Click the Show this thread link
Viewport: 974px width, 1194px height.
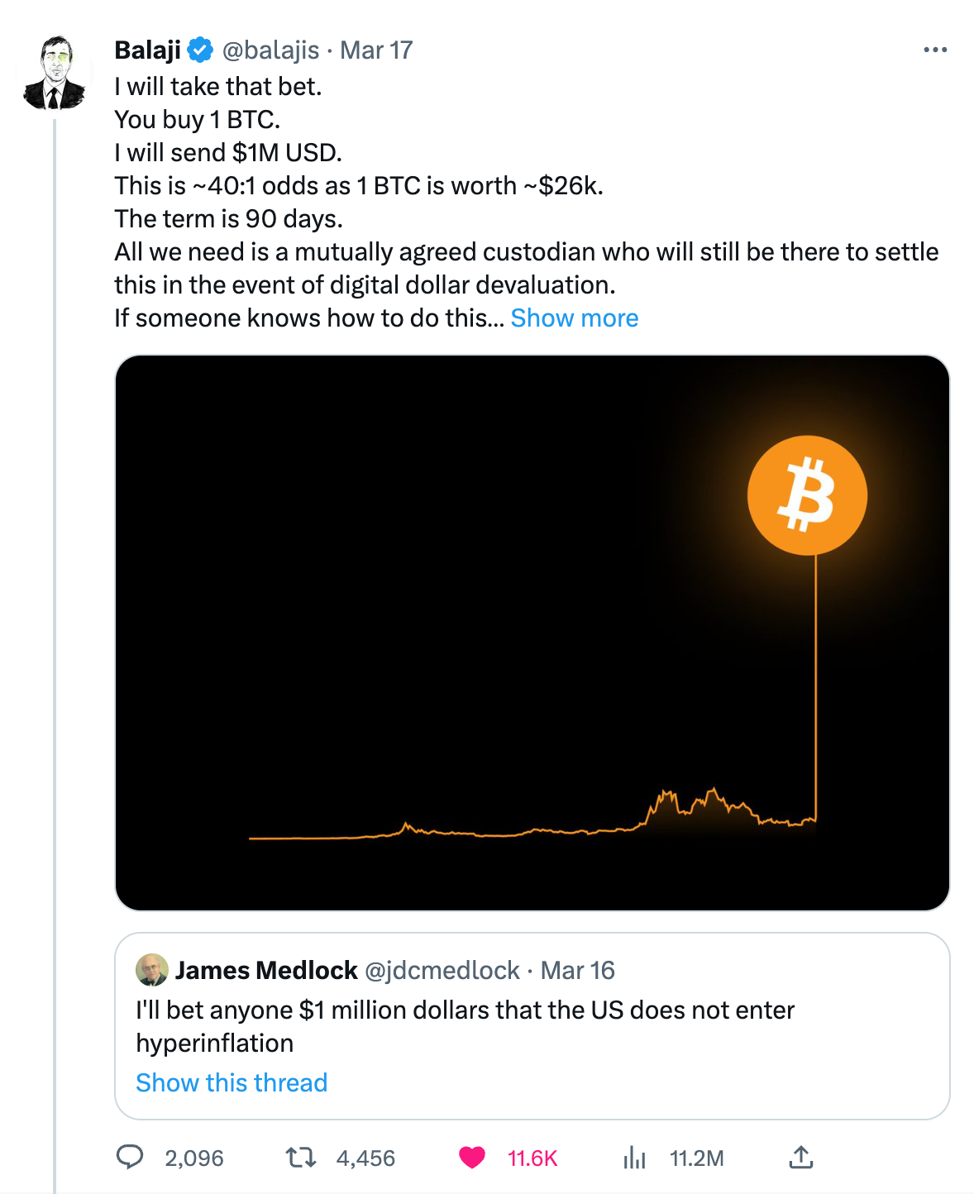[232, 1082]
